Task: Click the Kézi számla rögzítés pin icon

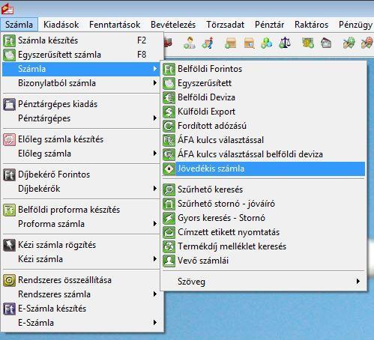Action: (x=9, y=245)
